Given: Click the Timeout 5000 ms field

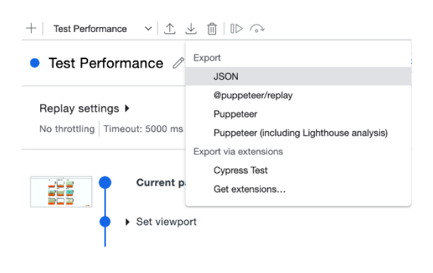Looking at the screenshot, I should (143, 129).
